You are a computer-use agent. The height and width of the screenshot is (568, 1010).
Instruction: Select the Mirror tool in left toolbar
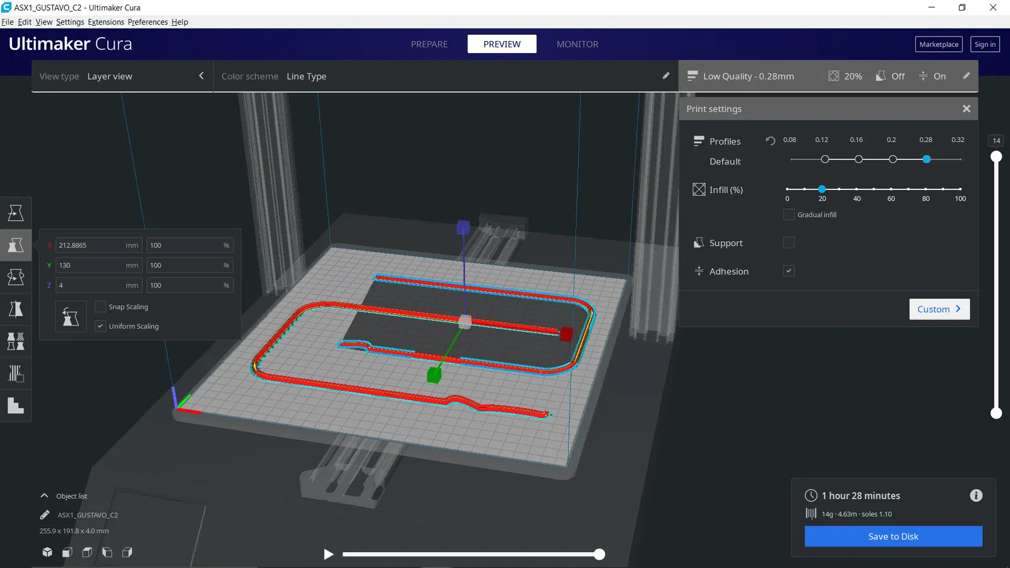(16, 309)
